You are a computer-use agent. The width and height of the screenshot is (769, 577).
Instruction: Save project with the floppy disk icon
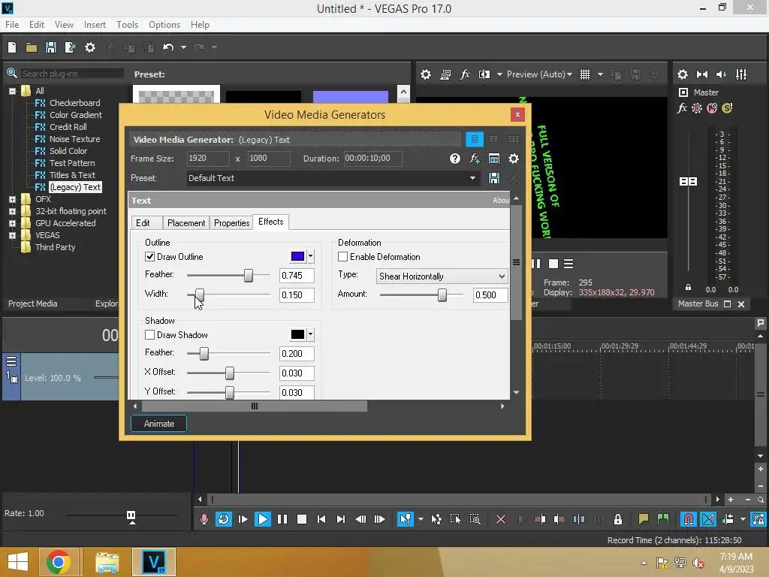(50, 47)
